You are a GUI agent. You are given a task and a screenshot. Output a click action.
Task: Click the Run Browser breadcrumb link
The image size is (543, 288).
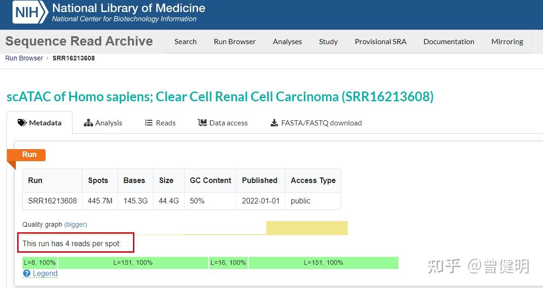point(24,58)
